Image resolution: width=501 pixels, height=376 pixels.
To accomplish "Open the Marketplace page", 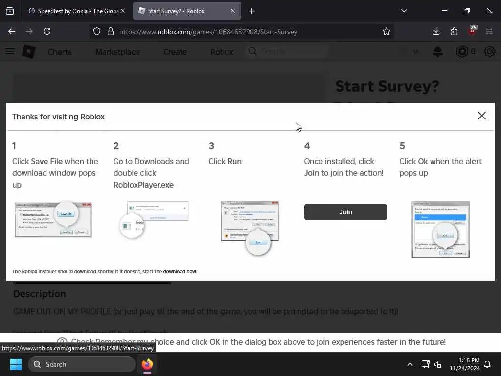I will pyautogui.click(x=117, y=52).
